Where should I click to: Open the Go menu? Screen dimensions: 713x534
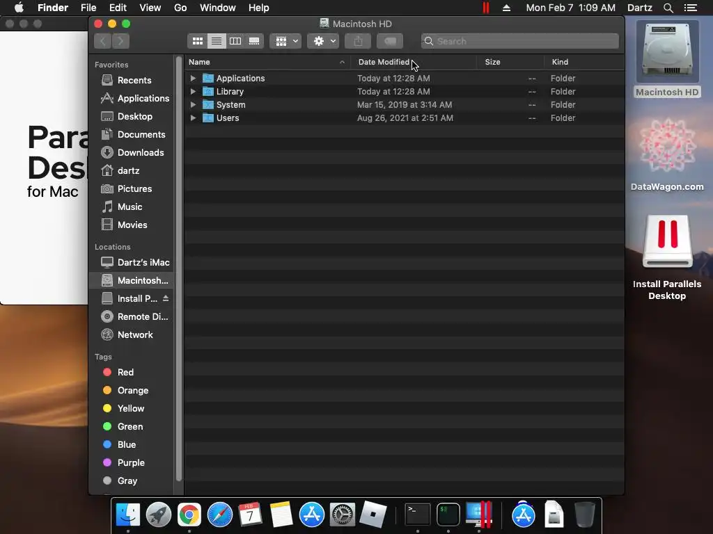pos(180,8)
